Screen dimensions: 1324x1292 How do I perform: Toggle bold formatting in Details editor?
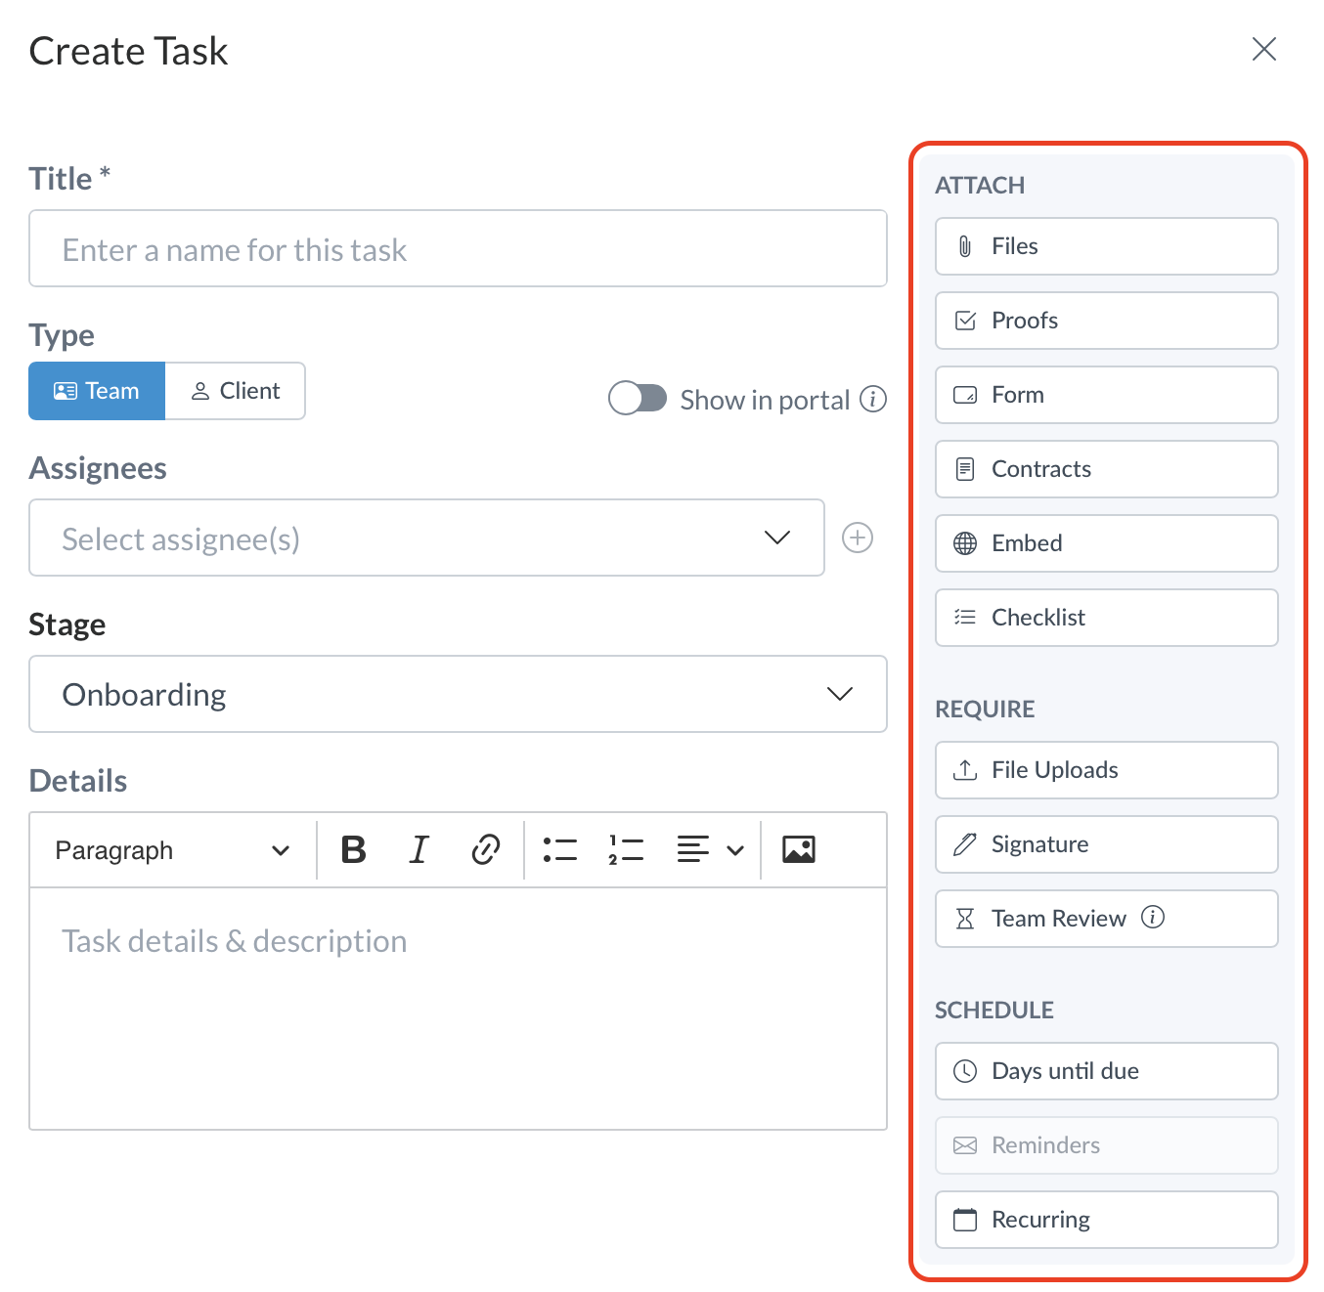353,850
